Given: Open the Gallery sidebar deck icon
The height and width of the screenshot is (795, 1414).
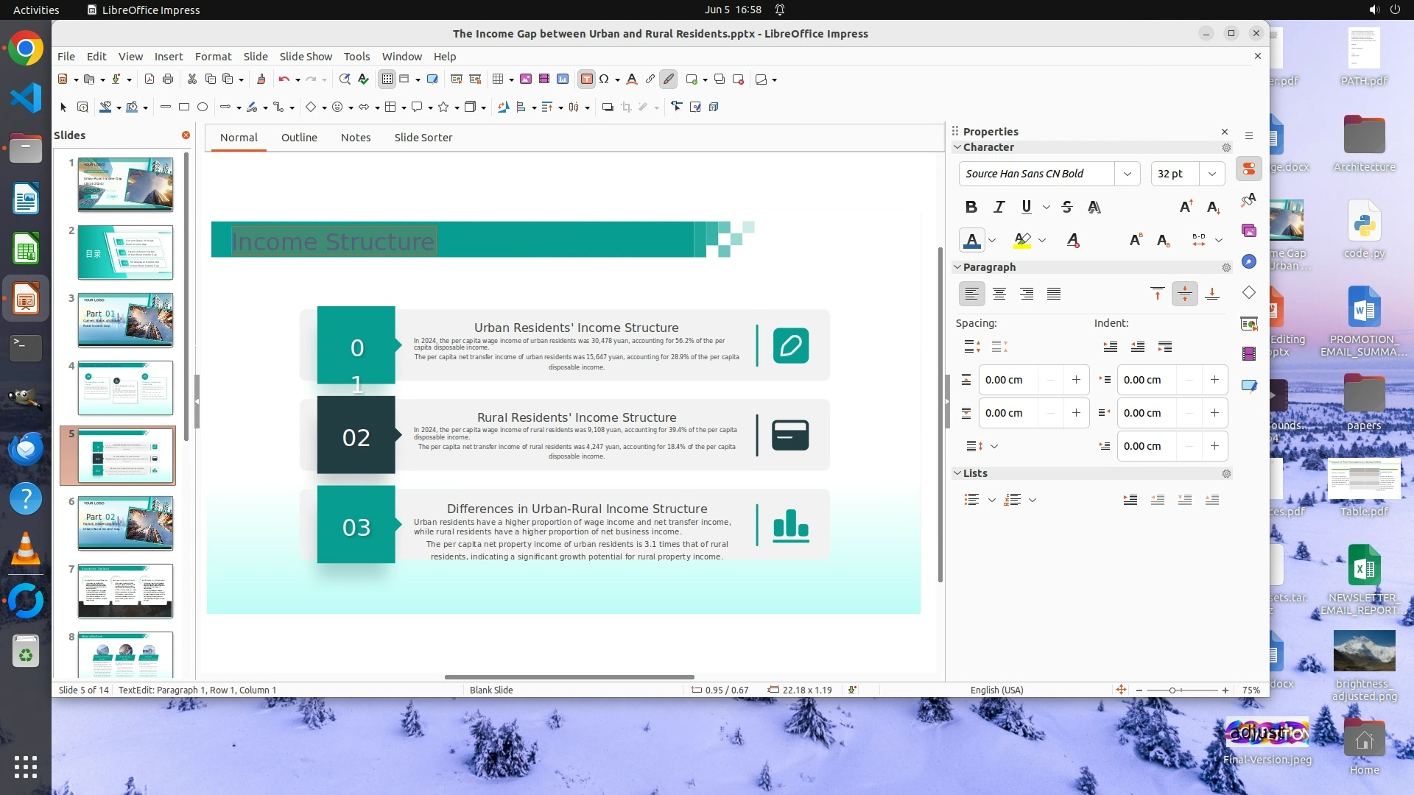Looking at the screenshot, I should point(1249,231).
